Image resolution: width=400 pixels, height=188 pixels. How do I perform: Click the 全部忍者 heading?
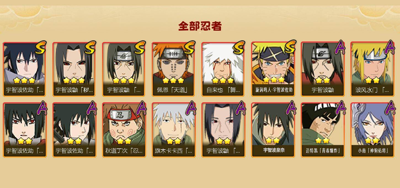pyautogui.click(x=200, y=26)
